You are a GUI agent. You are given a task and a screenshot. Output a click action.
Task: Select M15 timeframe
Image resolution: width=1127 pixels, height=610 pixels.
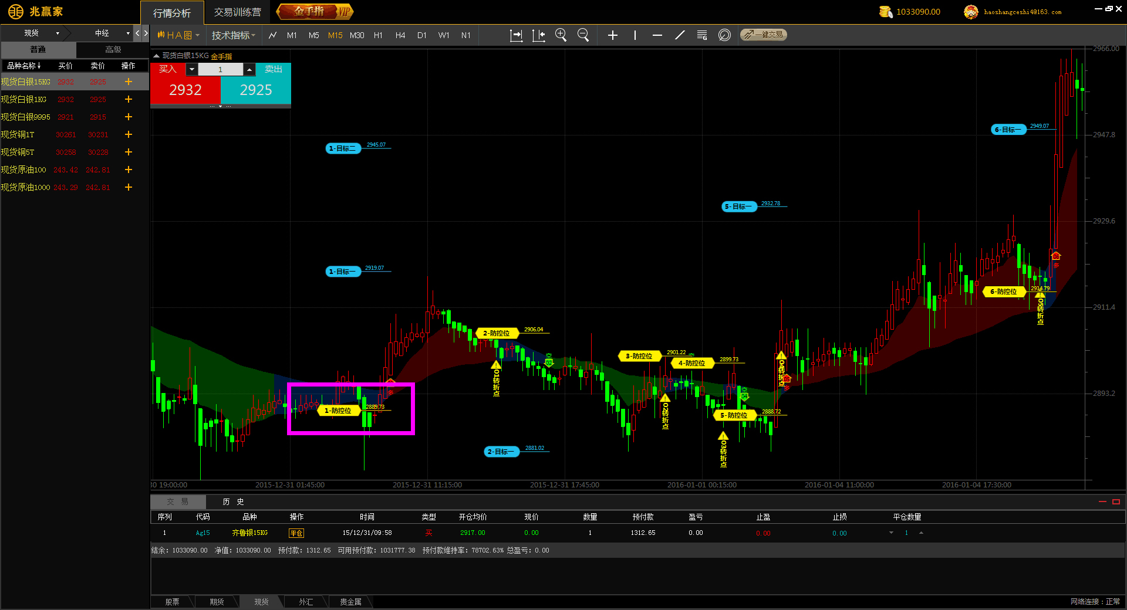(335, 35)
